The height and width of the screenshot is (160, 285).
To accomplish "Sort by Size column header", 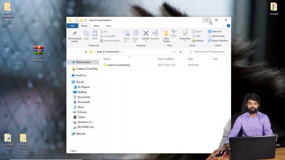I will point(215,59).
